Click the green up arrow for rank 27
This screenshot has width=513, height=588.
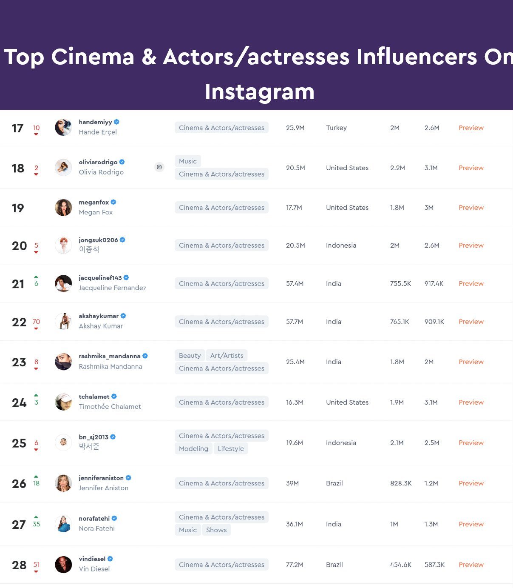point(36,517)
